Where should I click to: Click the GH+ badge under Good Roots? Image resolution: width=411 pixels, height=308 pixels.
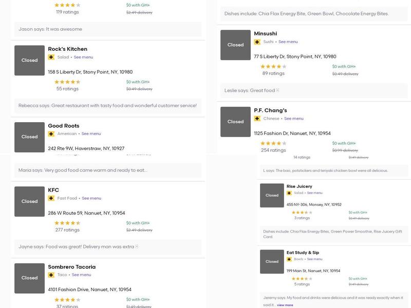pos(51,134)
